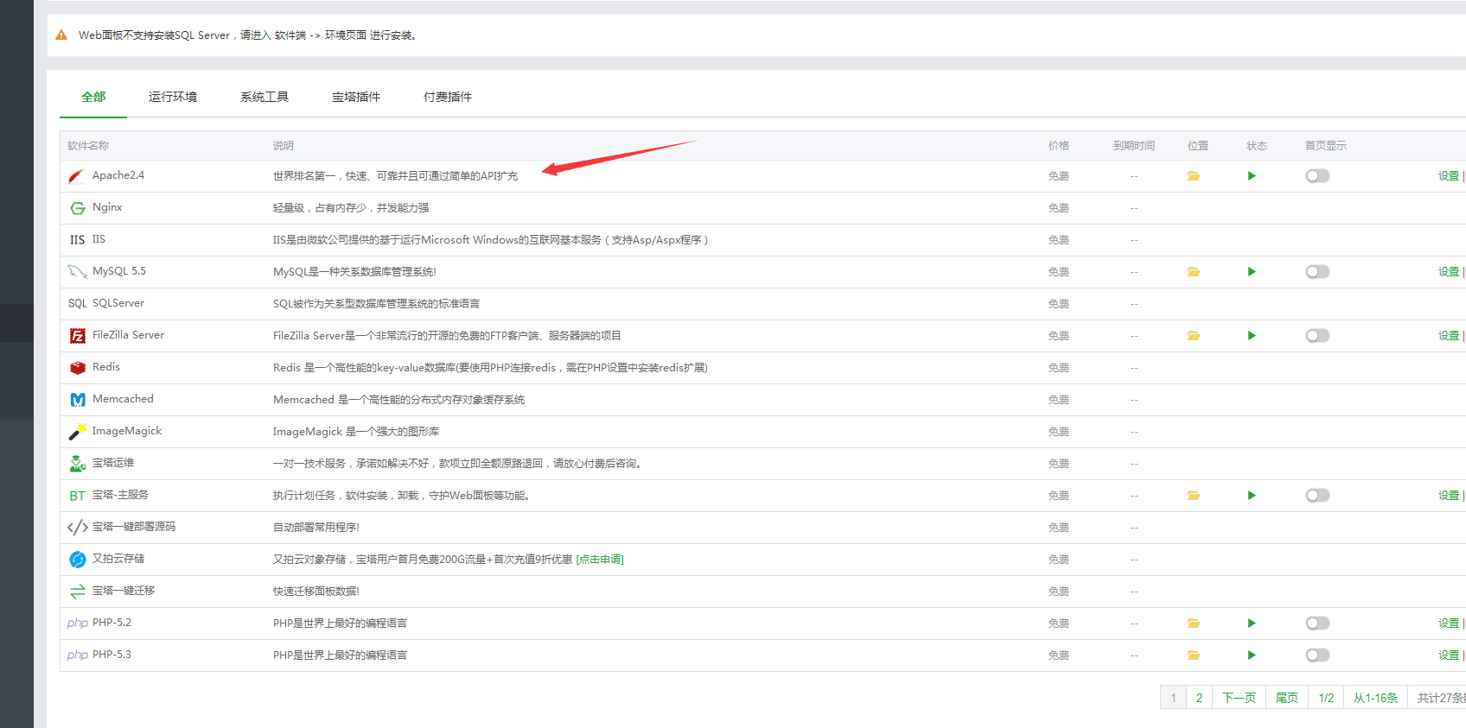Click the MySQL 5.5 green status play icon
This screenshot has width=1466, height=728.
(1252, 272)
